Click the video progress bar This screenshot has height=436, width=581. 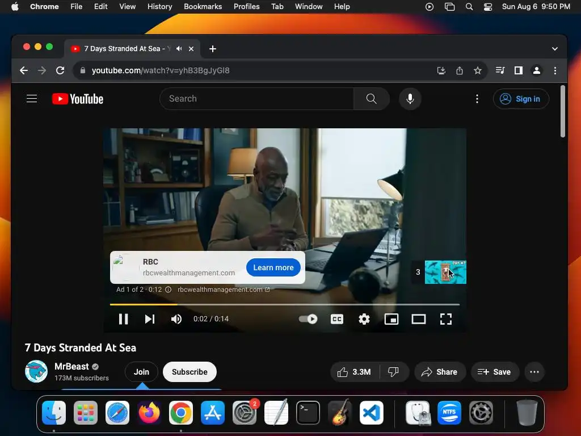click(x=285, y=304)
